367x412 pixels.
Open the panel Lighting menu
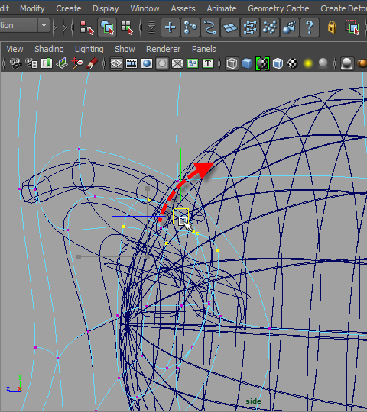[x=89, y=49]
